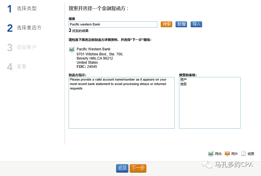Click the FDIC: 24045 line in details

(87, 67)
